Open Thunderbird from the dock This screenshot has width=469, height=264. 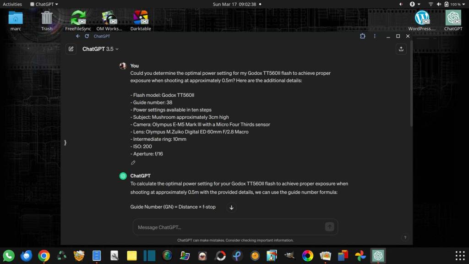tap(26, 256)
